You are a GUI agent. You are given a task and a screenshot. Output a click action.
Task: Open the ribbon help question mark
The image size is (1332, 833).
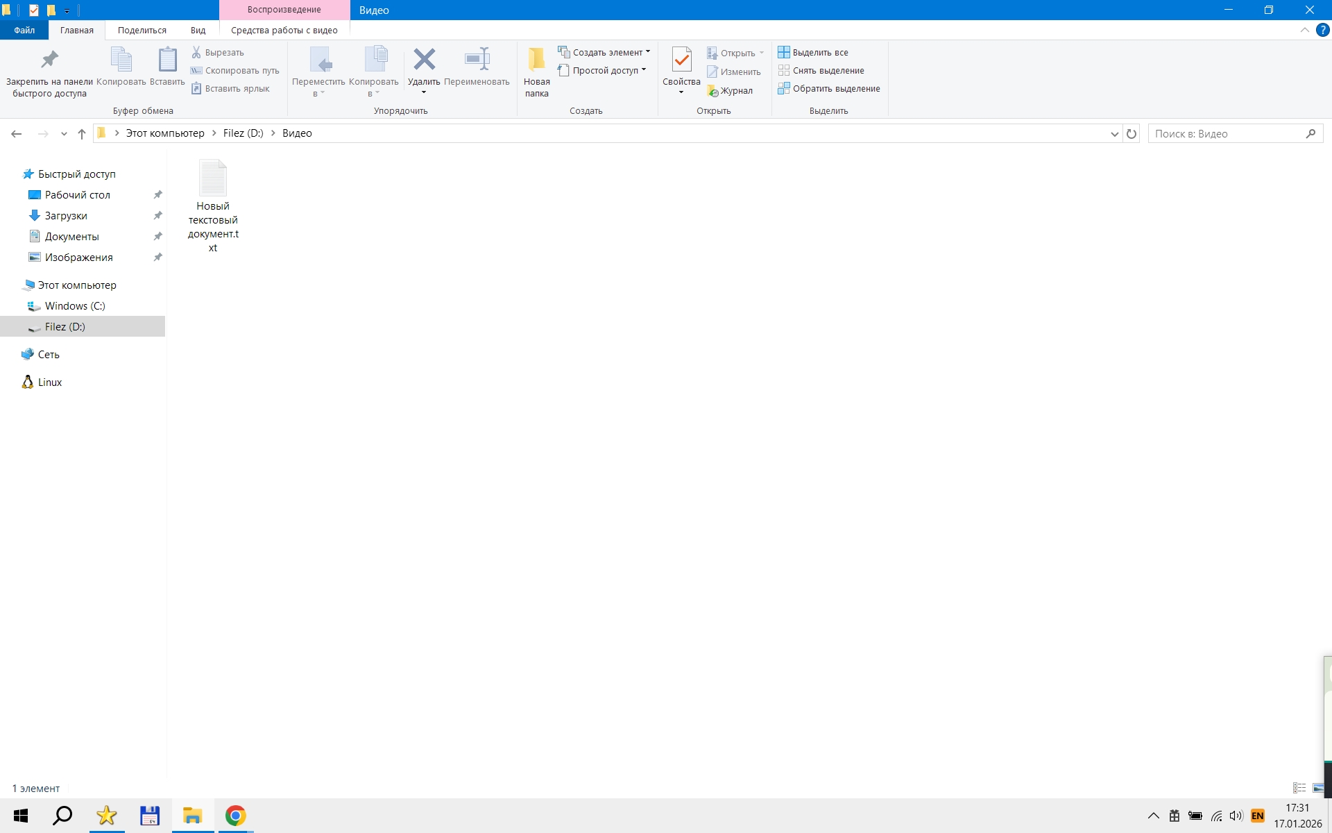click(1322, 31)
